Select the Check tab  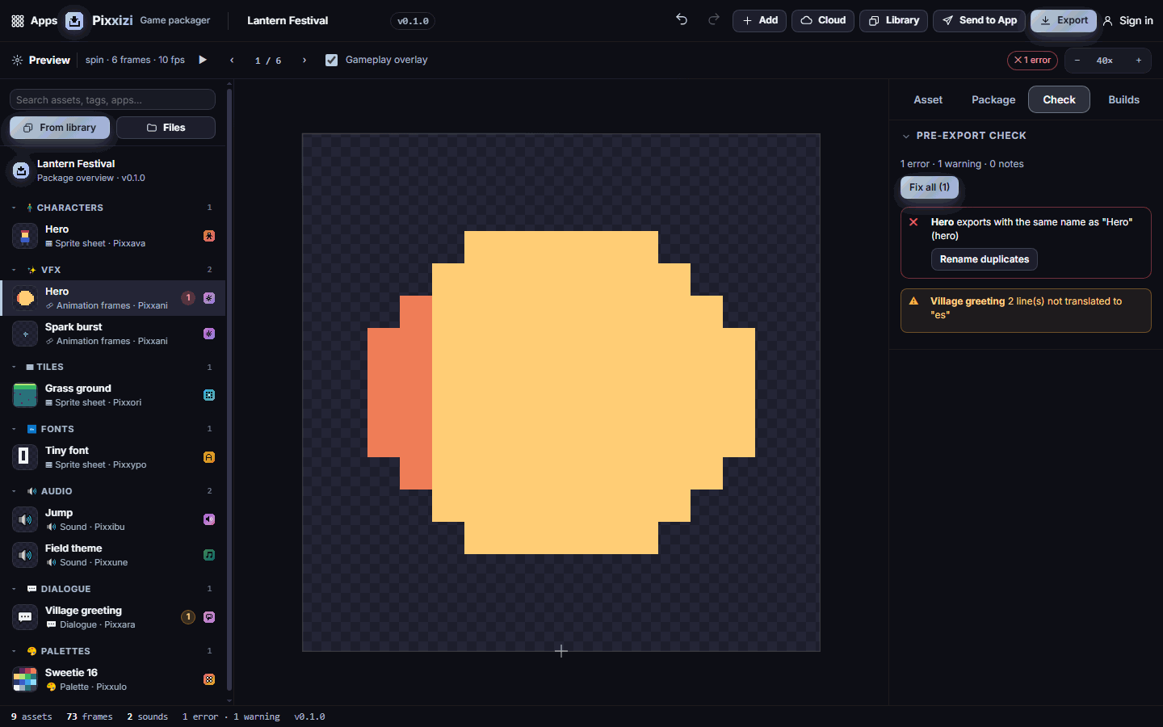click(x=1059, y=99)
